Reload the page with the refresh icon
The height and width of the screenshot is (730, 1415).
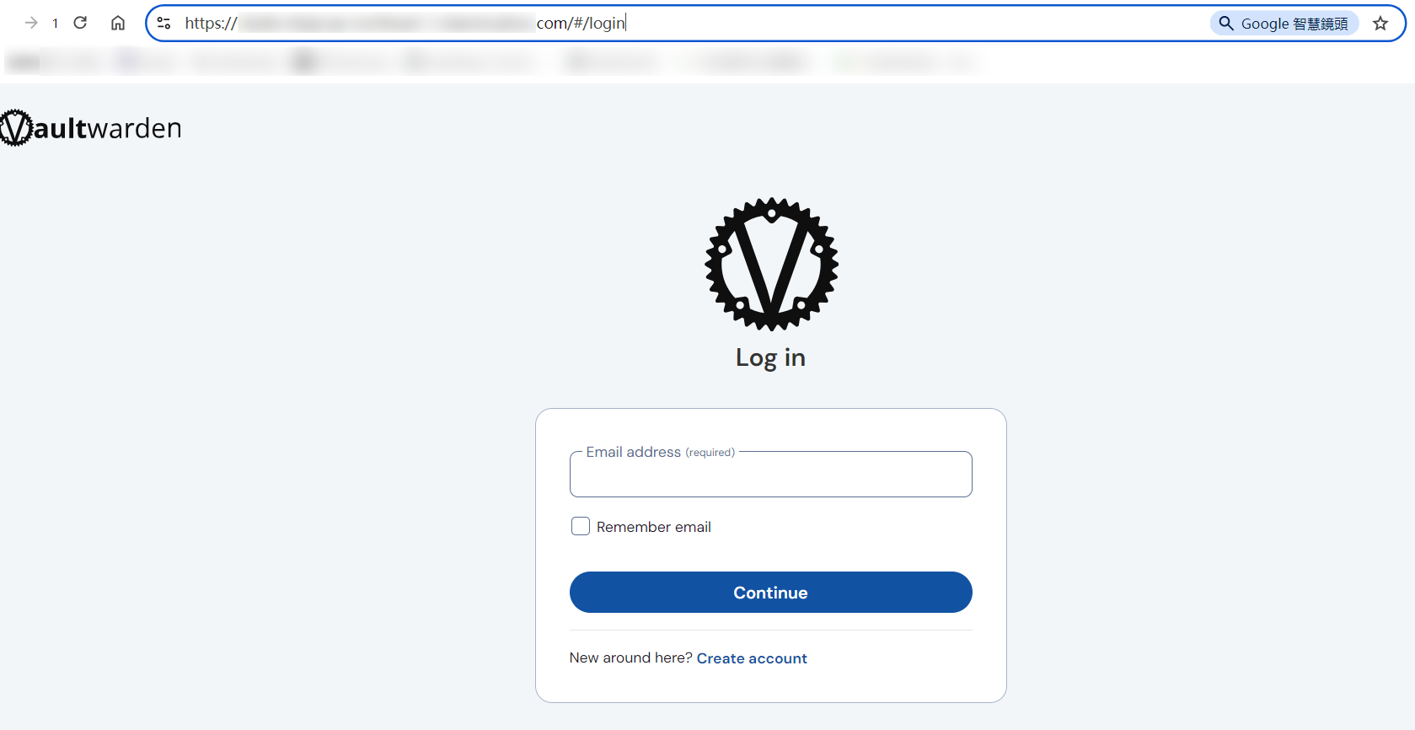80,23
